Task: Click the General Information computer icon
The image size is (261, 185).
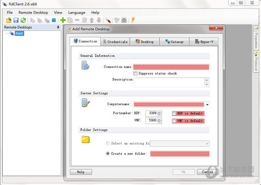Action: [x=85, y=65]
